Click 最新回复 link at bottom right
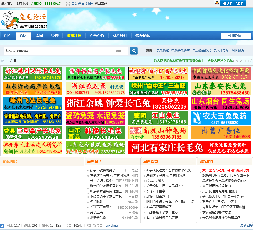253x230 pixels. (x=246, y=226)
